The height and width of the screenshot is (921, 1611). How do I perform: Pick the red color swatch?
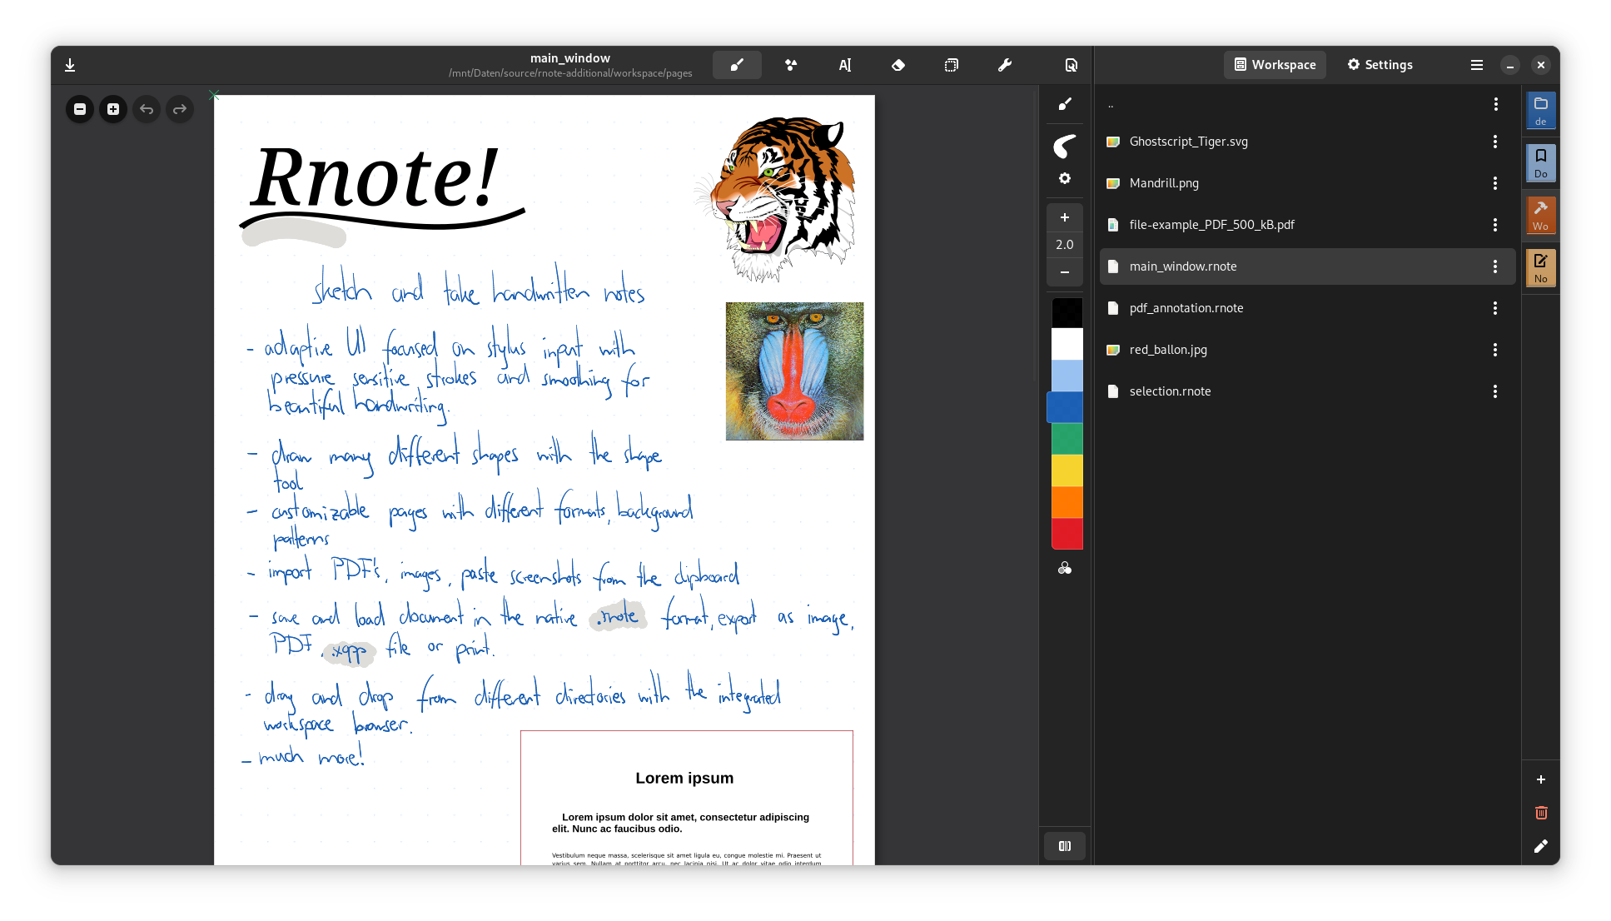pyautogui.click(x=1067, y=534)
